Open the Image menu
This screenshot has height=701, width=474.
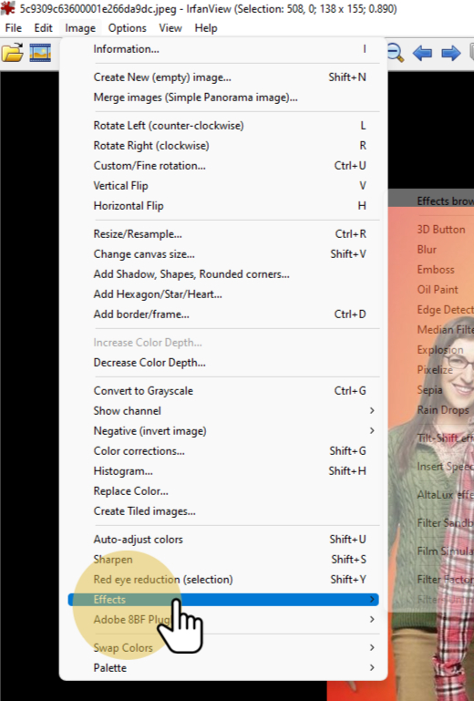click(80, 28)
